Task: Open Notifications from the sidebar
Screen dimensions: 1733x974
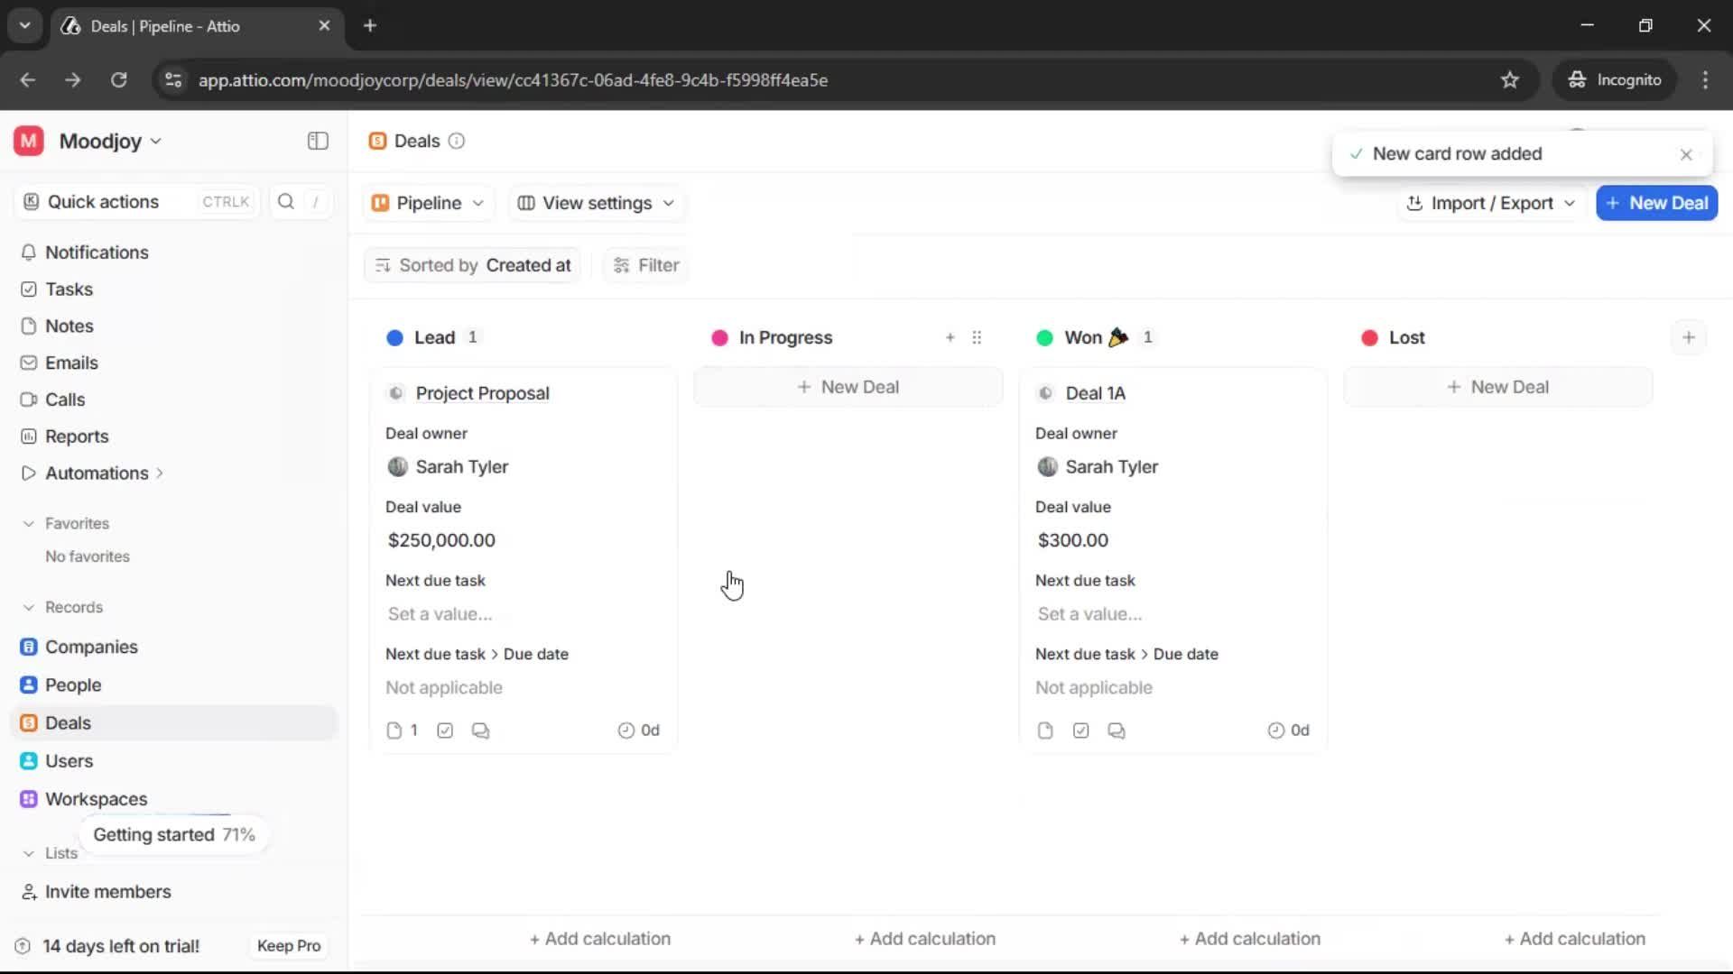Action: pos(97,253)
